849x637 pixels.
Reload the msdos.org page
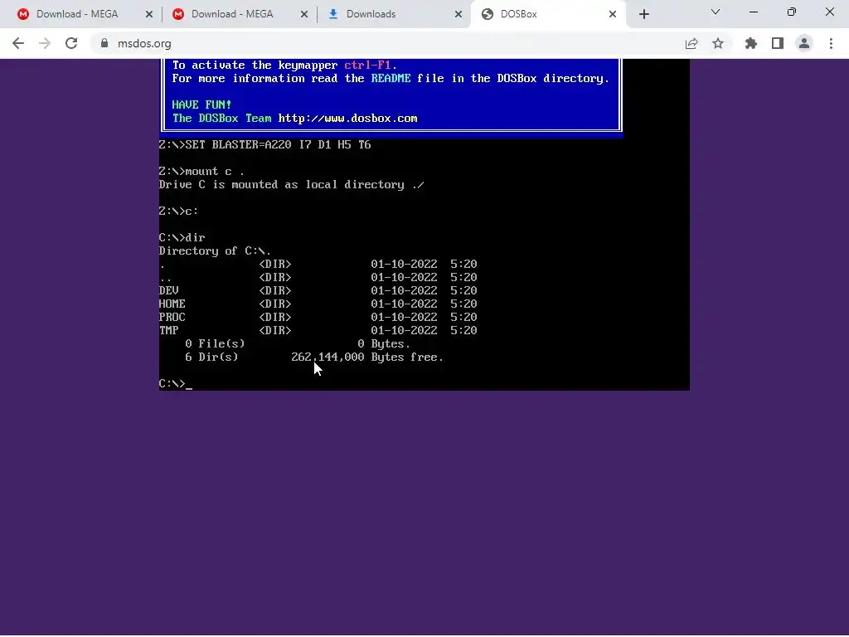pyautogui.click(x=71, y=43)
